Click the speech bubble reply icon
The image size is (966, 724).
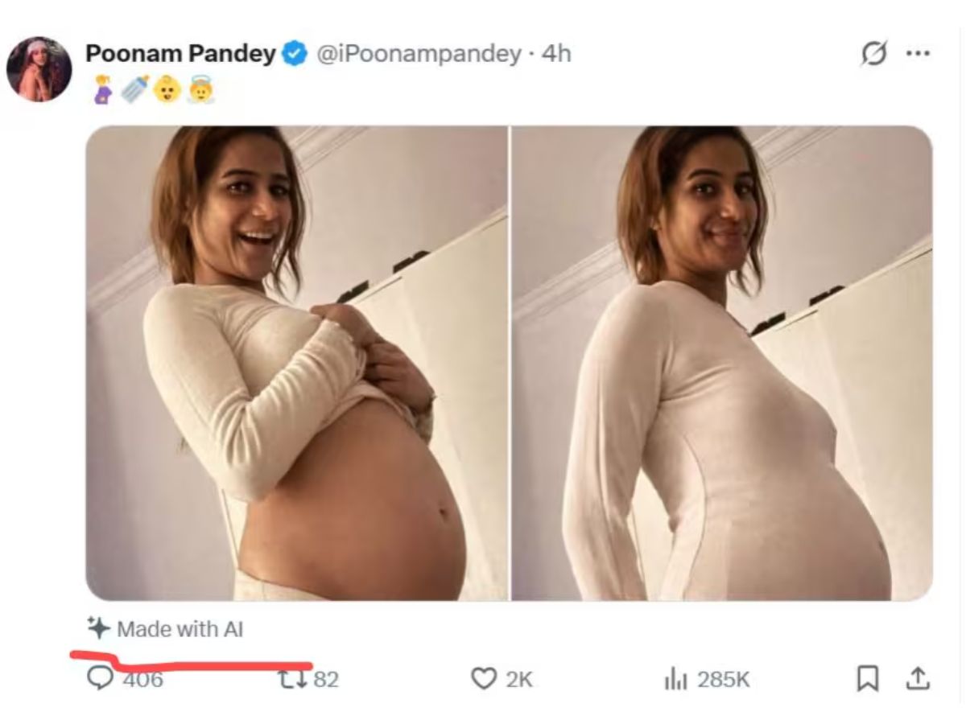(100, 680)
